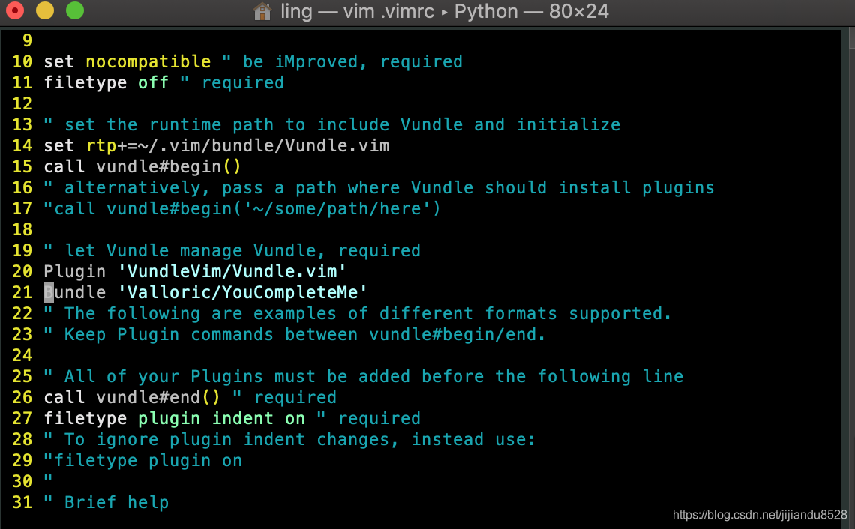
Task: Click line number 9
Action: [27, 41]
